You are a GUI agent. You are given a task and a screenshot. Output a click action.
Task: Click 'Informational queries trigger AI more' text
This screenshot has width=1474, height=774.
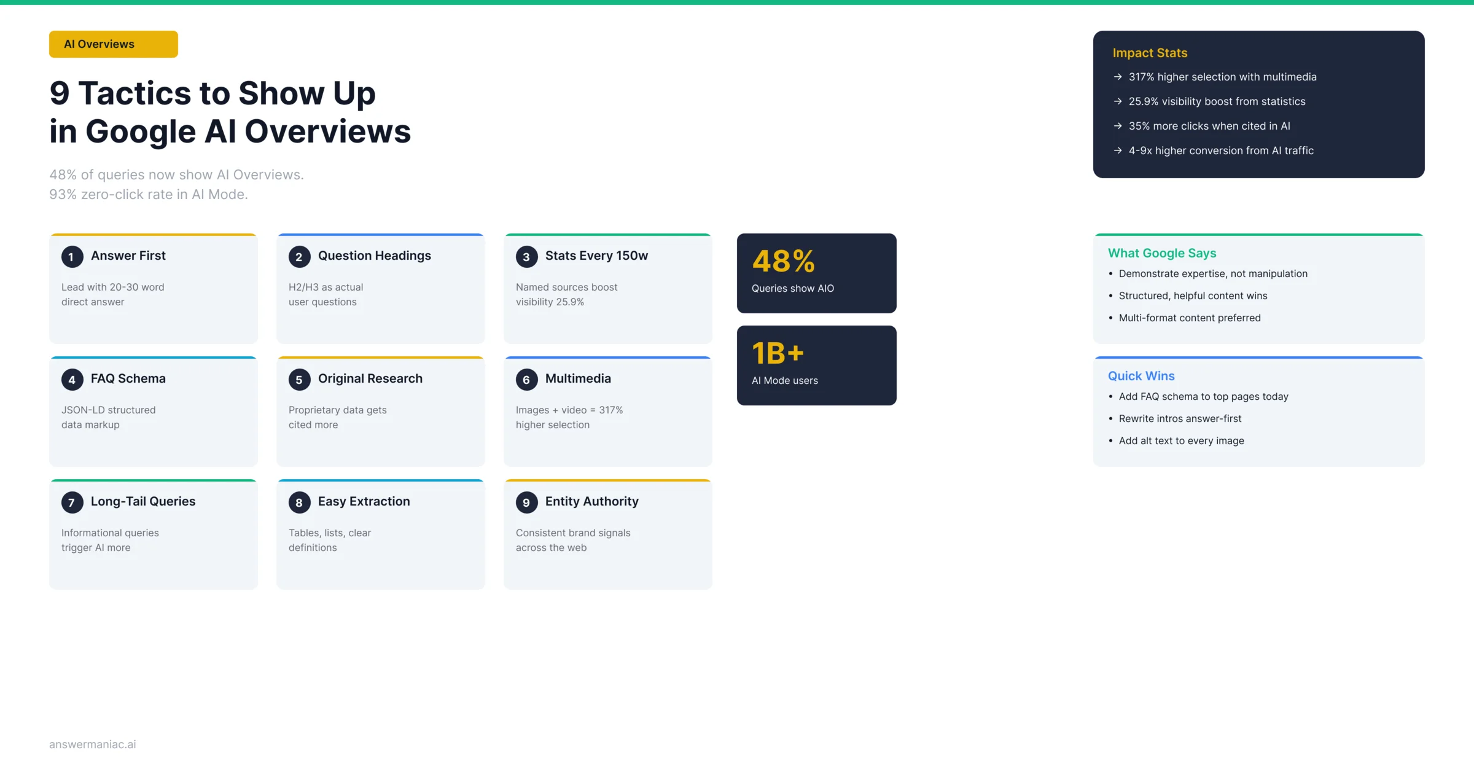click(x=110, y=541)
